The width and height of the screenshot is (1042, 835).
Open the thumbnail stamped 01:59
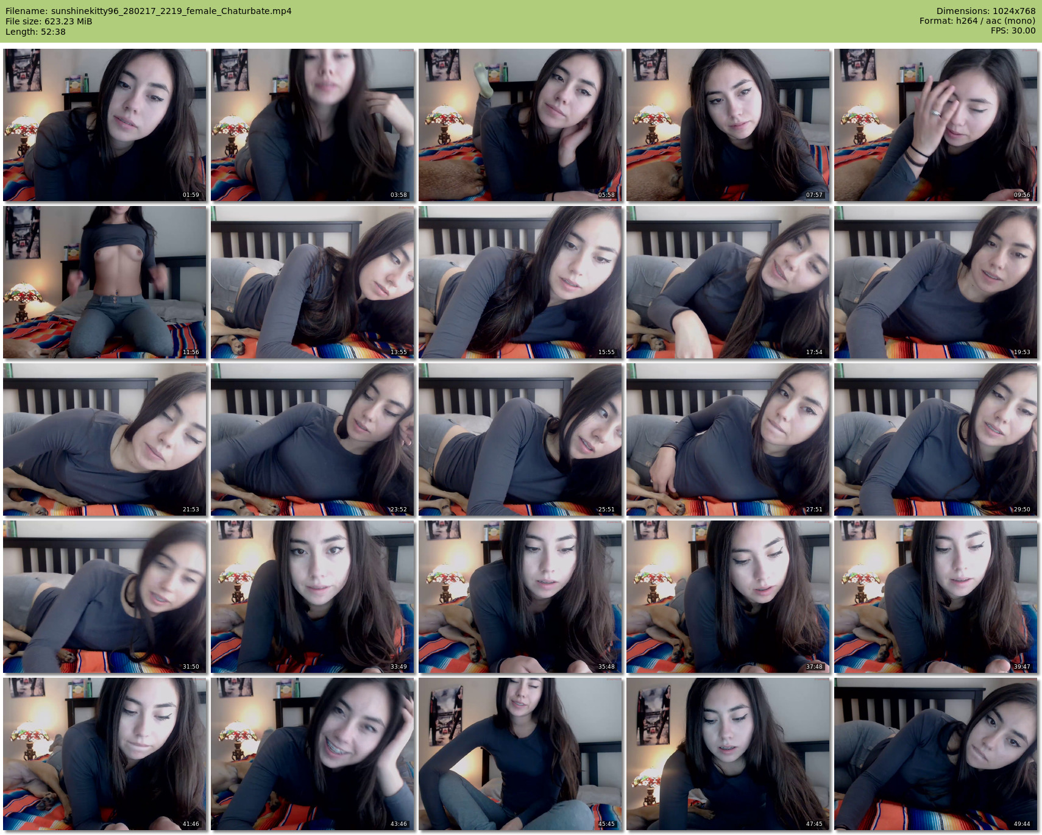click(x=105, y=125)
